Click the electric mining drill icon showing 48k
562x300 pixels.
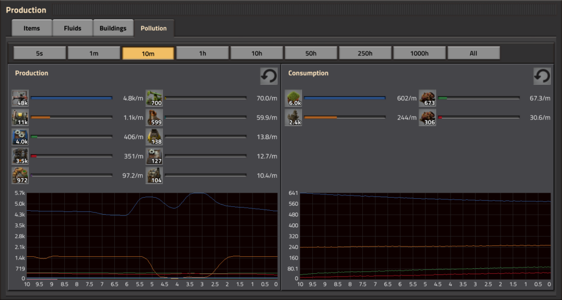pyautogui.click(x=20, y=99)
